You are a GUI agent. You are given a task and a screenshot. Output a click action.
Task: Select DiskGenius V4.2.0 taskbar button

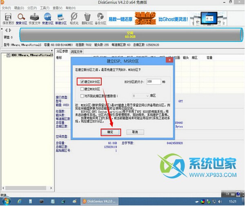pos(99,201)
